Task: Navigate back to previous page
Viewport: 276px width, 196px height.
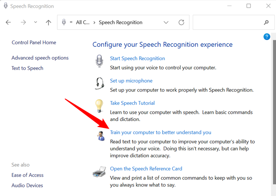Action: (8, 23)
